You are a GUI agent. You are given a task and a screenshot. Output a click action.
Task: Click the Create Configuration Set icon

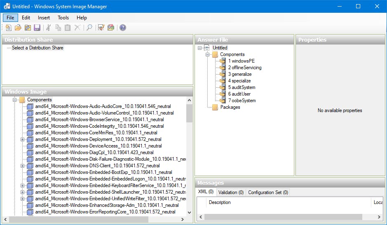110,28
